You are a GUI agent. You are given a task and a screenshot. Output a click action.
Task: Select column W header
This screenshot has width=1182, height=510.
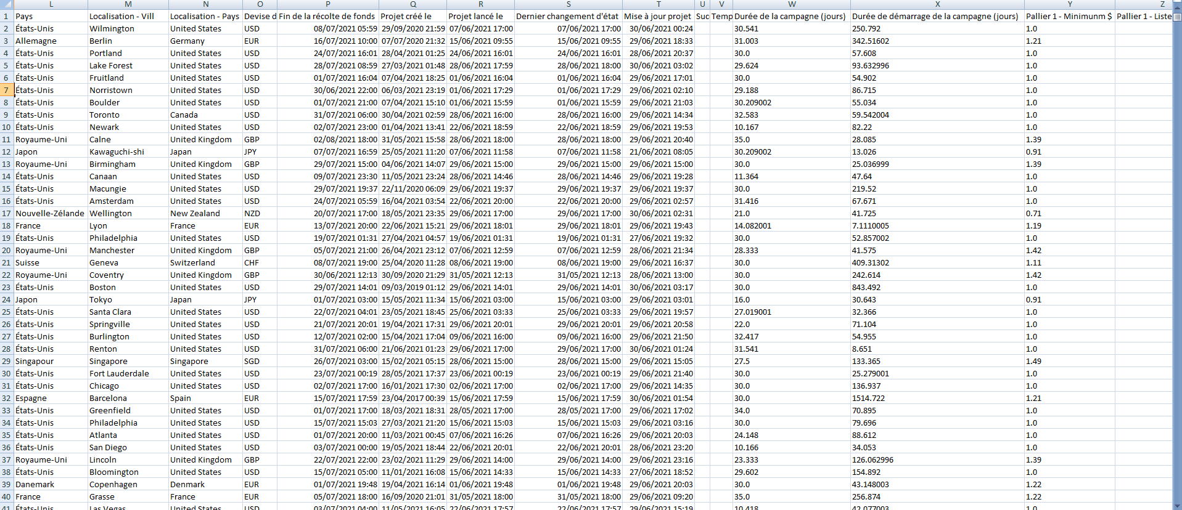pyautogui.click(x=792, y=4)
